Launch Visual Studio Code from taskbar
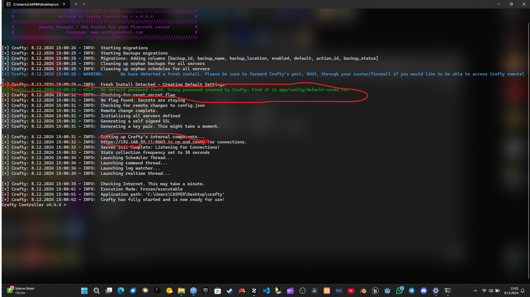This screenshot has width=530, height=297. coord(266,291)
